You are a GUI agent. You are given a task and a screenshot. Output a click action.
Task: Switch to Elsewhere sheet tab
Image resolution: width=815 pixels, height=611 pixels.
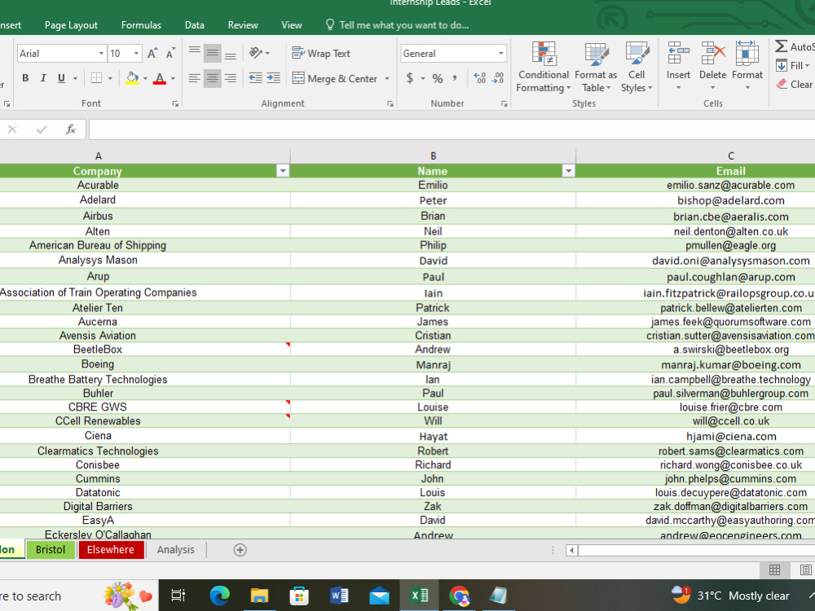click(111, 550)
